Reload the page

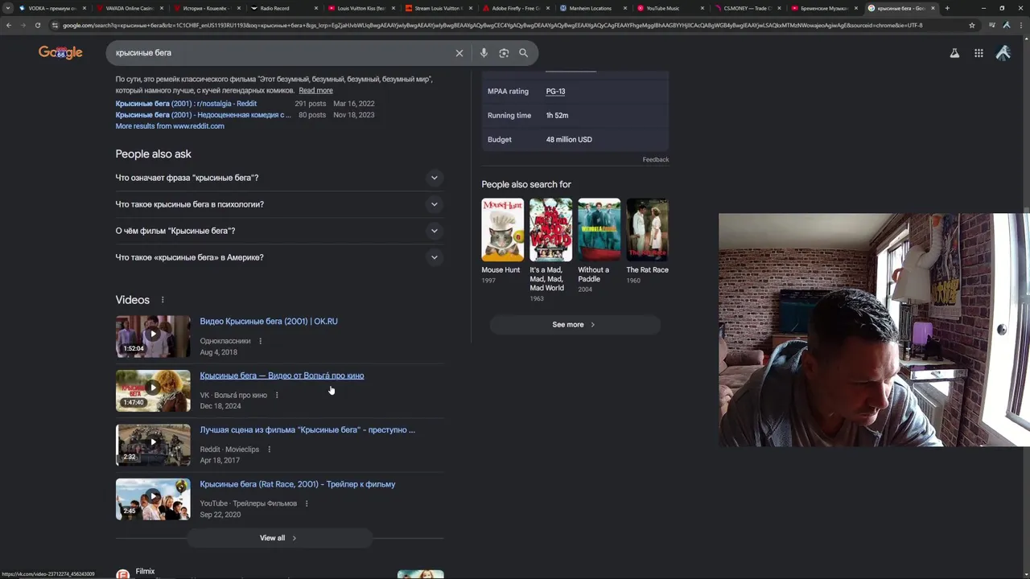point(37,25)
